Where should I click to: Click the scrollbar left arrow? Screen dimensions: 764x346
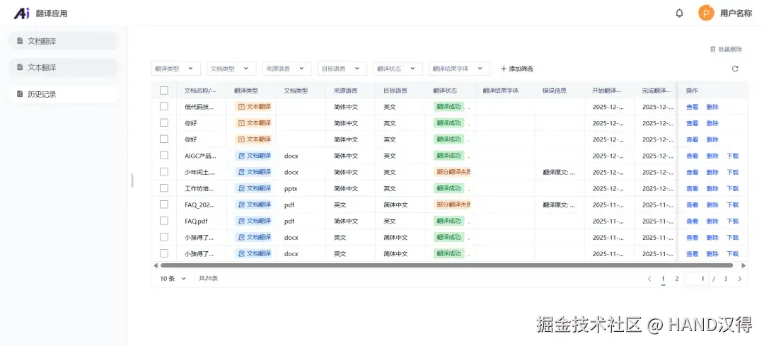pyautogui.click(x=156, y=265)
